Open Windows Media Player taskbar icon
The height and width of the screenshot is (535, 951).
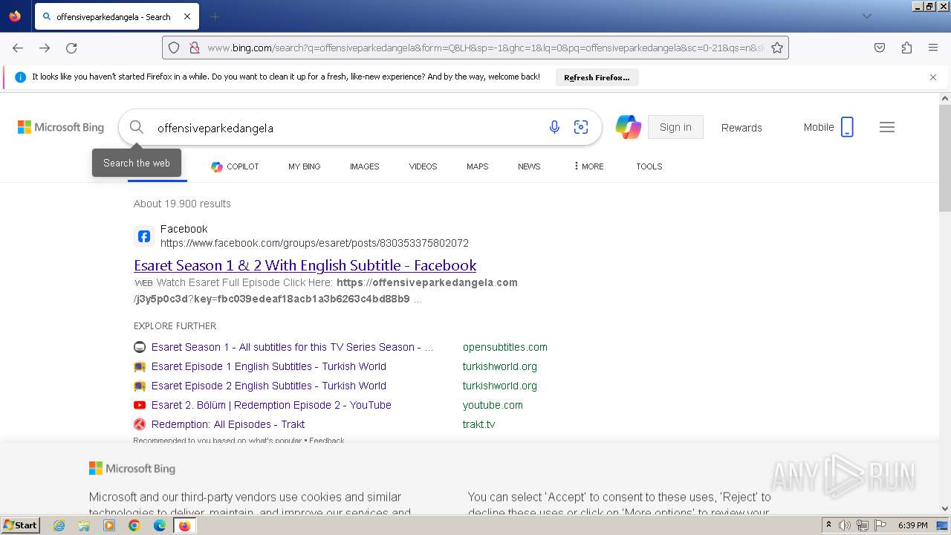pyautogui.click(x=109, y=525)
